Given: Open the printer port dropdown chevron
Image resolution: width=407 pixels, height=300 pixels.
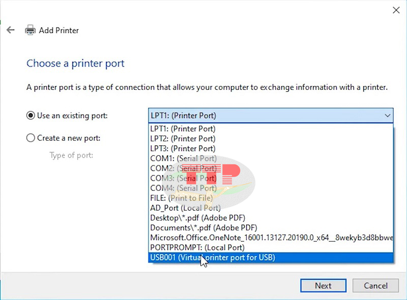Looking at the screenshot, I should pyautogui.click(x=387, y=115).
